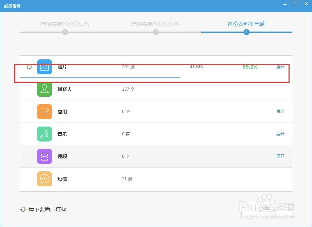Screen dimensions: 312x227
Task: Click the 0 个 count in 视频 row
Action: point(126,156)
